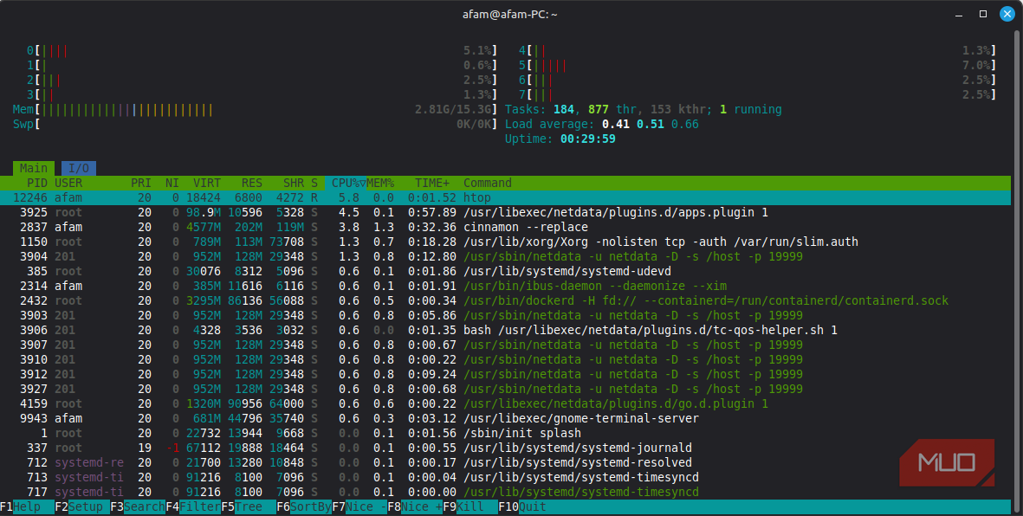
Task: Click the Uptime value 00:29:59
Action: click(x=588, y=139)
